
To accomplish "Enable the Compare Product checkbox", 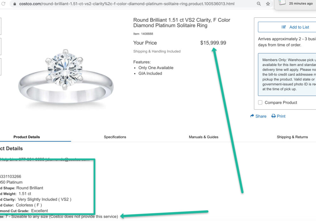I will tap(260, 103).
